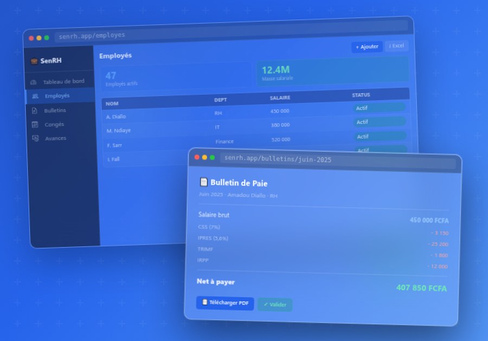Open Tableau de bord via its sidebar icon
This screenshot has width=488, height=341.
tap(34, 82)
